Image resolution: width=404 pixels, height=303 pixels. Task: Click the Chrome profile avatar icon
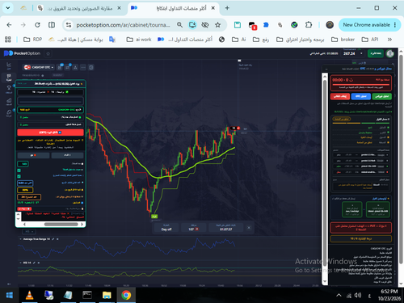(x=330, y=25)
